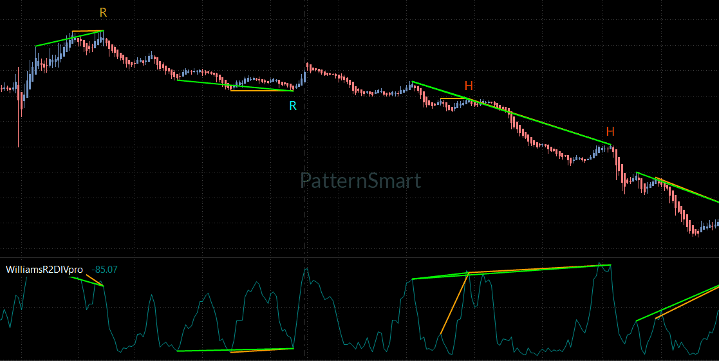This screenshot has width=719, height=361.
Task: Select the short orange line beside the earlier H
Action: pos(454,98)
